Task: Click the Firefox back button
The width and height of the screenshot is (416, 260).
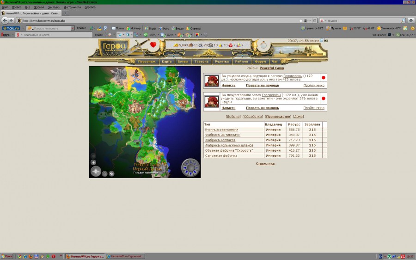Action: (x=5, y=20)
